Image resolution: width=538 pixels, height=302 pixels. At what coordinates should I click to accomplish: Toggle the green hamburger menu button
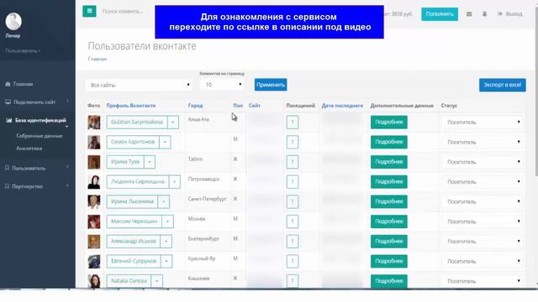(x=89, y=11)
